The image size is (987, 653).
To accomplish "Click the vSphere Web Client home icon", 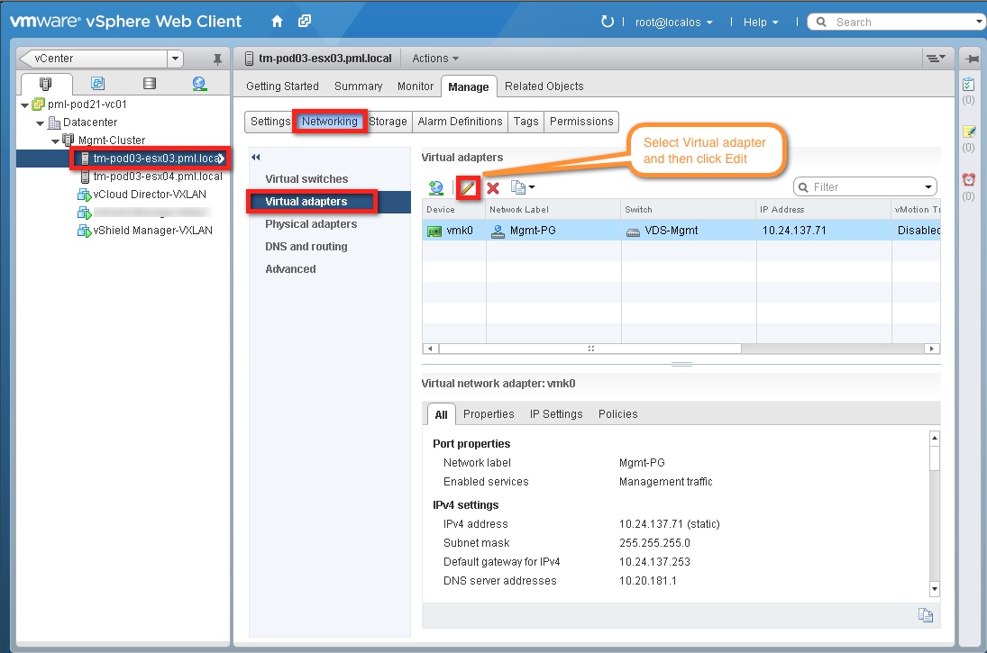I will [277, 20].
